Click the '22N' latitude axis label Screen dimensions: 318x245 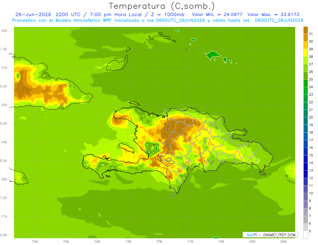tap(4, 31)
